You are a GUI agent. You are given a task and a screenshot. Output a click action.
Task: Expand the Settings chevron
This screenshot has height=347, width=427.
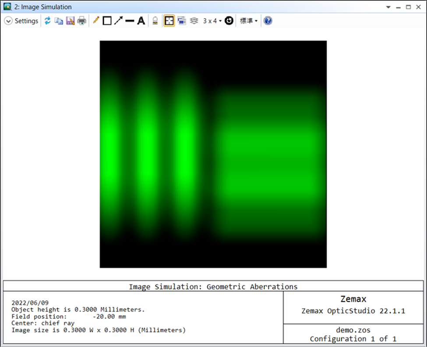[8, 21]
